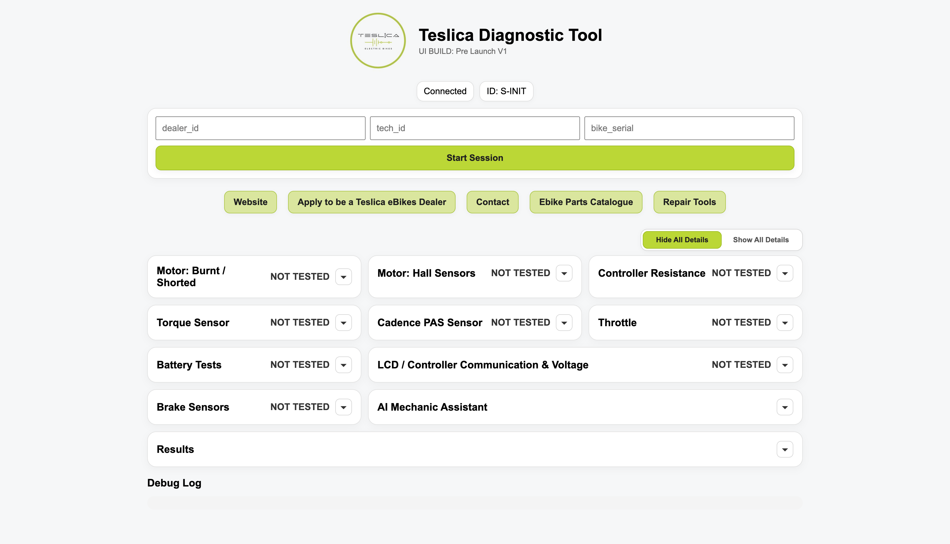Click the Brake Sensors title

pos(193,407)
